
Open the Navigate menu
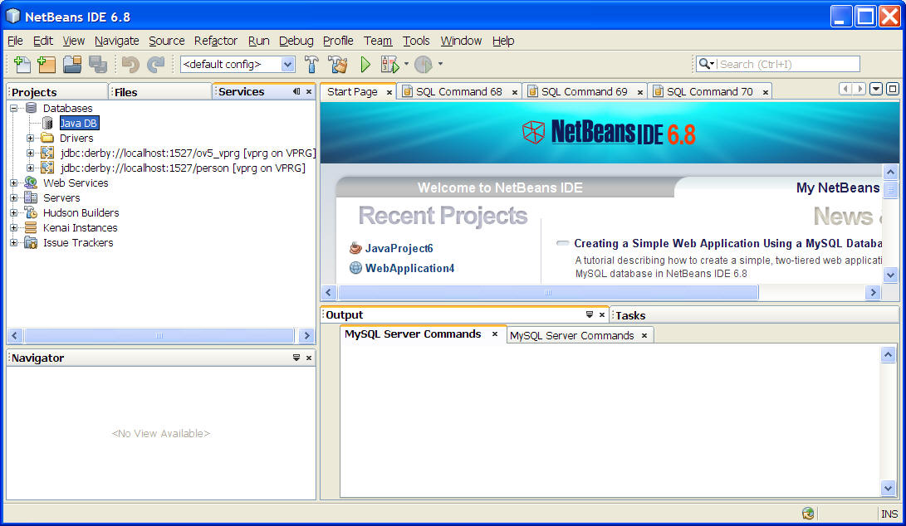(117, 41)
